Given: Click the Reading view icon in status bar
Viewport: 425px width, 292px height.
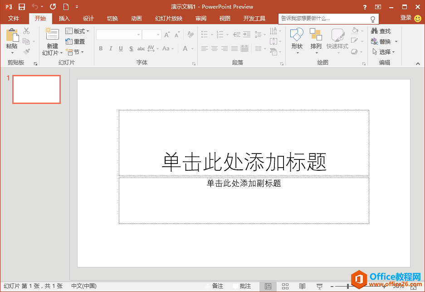Looking at the screenshot, I should coord(302,286).
